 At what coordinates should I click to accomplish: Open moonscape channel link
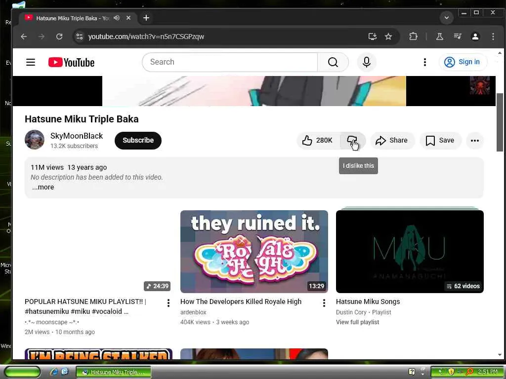[52, 322]
